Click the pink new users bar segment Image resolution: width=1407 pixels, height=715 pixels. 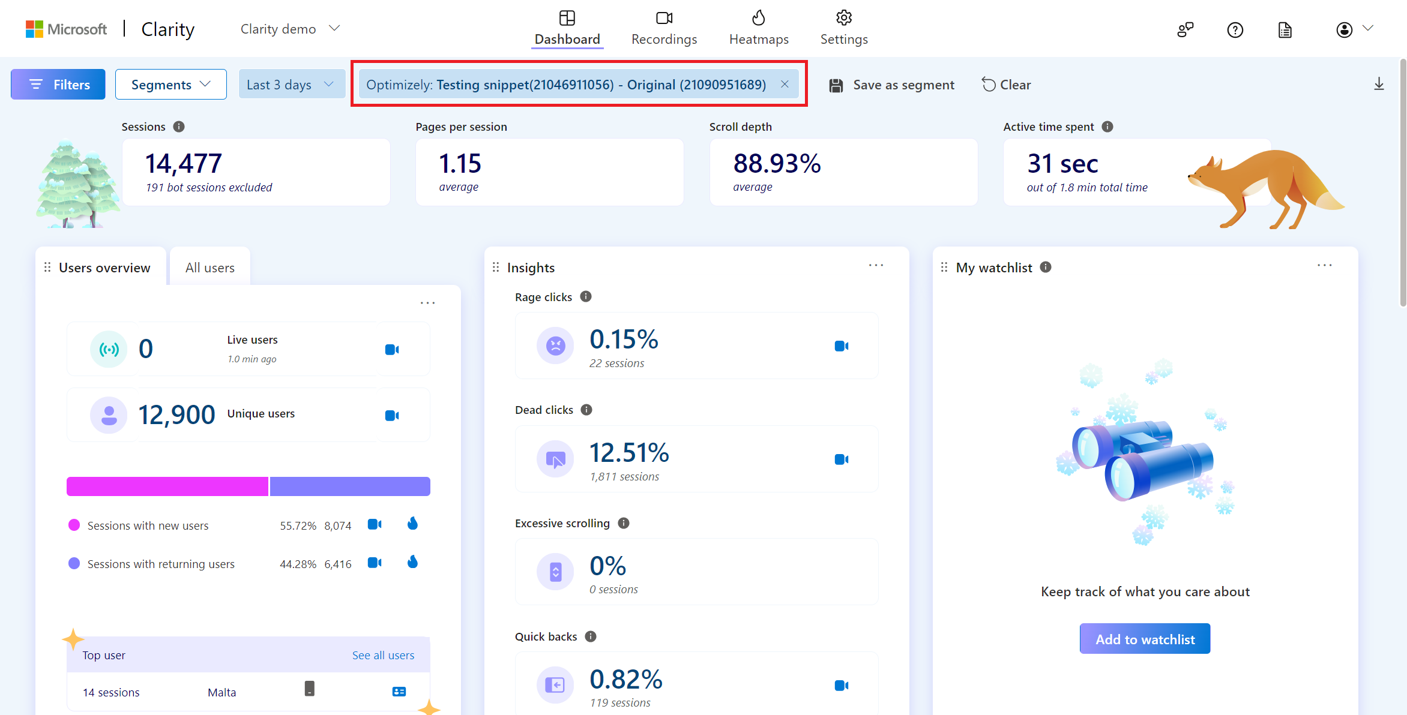coord(167,486)
